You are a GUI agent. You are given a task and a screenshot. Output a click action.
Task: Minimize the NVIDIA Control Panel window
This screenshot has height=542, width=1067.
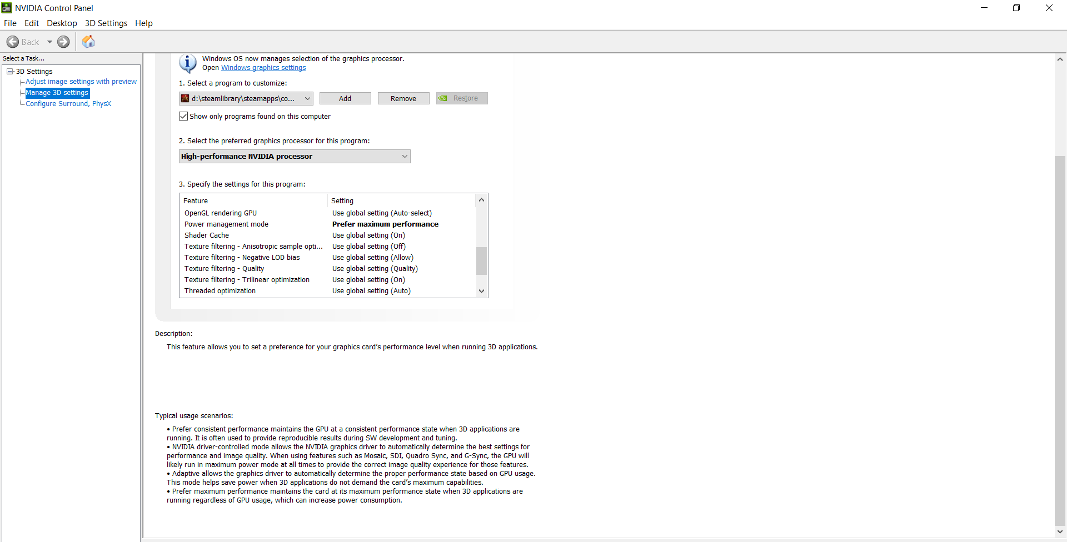(x=984, y=8)
